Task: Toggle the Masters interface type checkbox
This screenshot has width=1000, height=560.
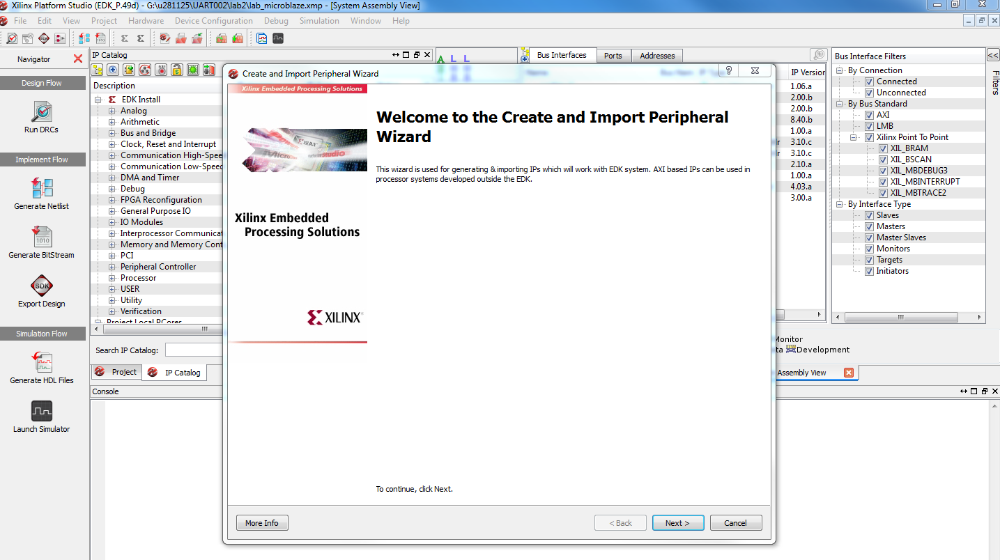Action: (869, 226)
